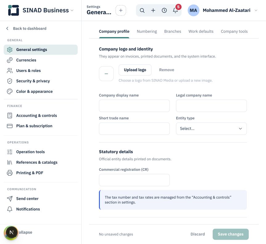Open the recent history clock icon
Screen dimensions: 266x244
[x=164, y=11]
